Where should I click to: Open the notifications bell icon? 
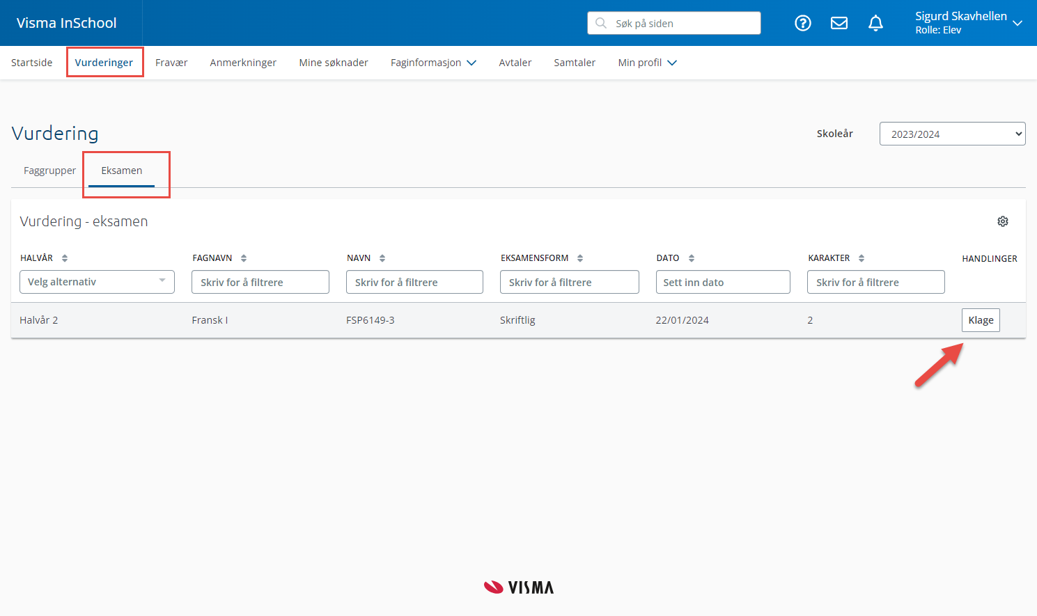pyautogui.click(x=876, y=23)
